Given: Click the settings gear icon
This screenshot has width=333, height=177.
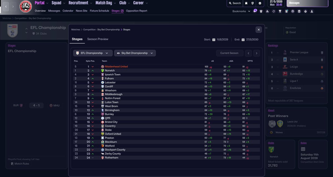Looking at the screenshot, I should (x=260, y=4).
